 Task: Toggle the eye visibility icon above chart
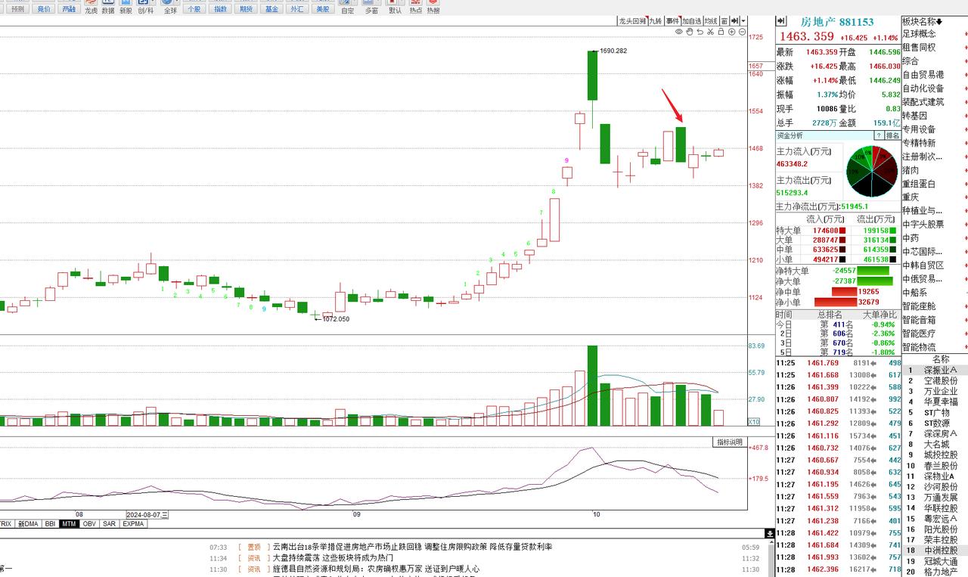point(679,32)
